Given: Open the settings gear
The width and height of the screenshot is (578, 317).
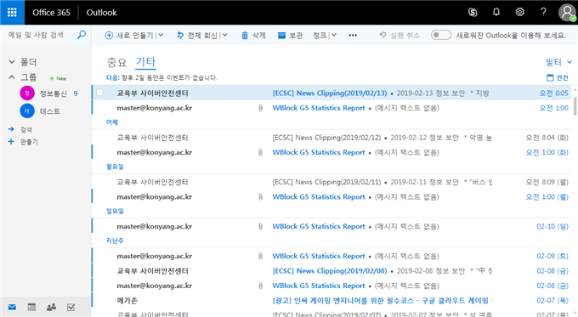Looking at the screenshot, I should tap(519, 12).
